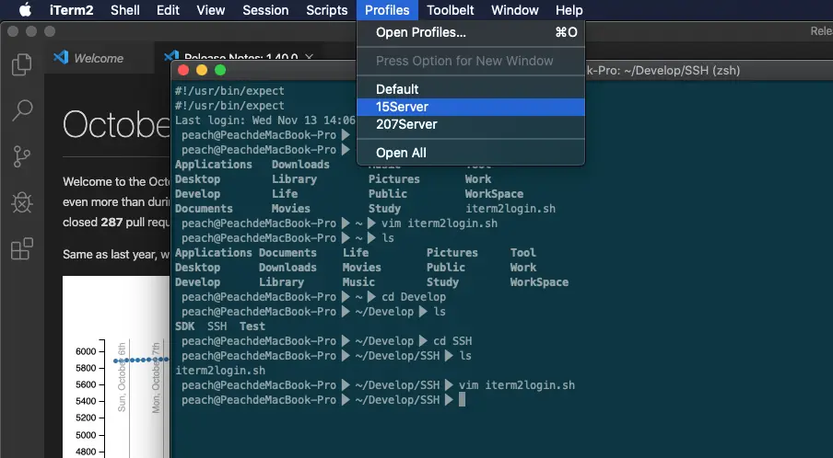Open VS Code Source Control icon
Image resolution: width=833 pixels, height=458 pixels.
[x=22, y=157]
